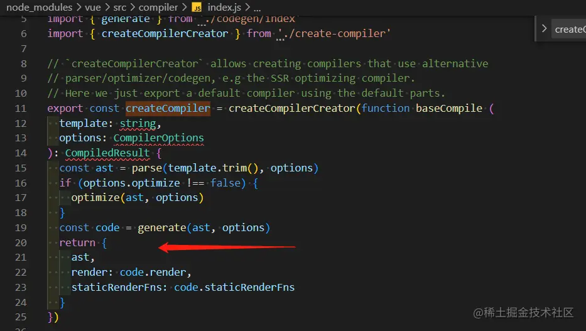Click 'ast,' property on line 21
Image resolution: width=586 pixels, height=331 pixels.
83,258
